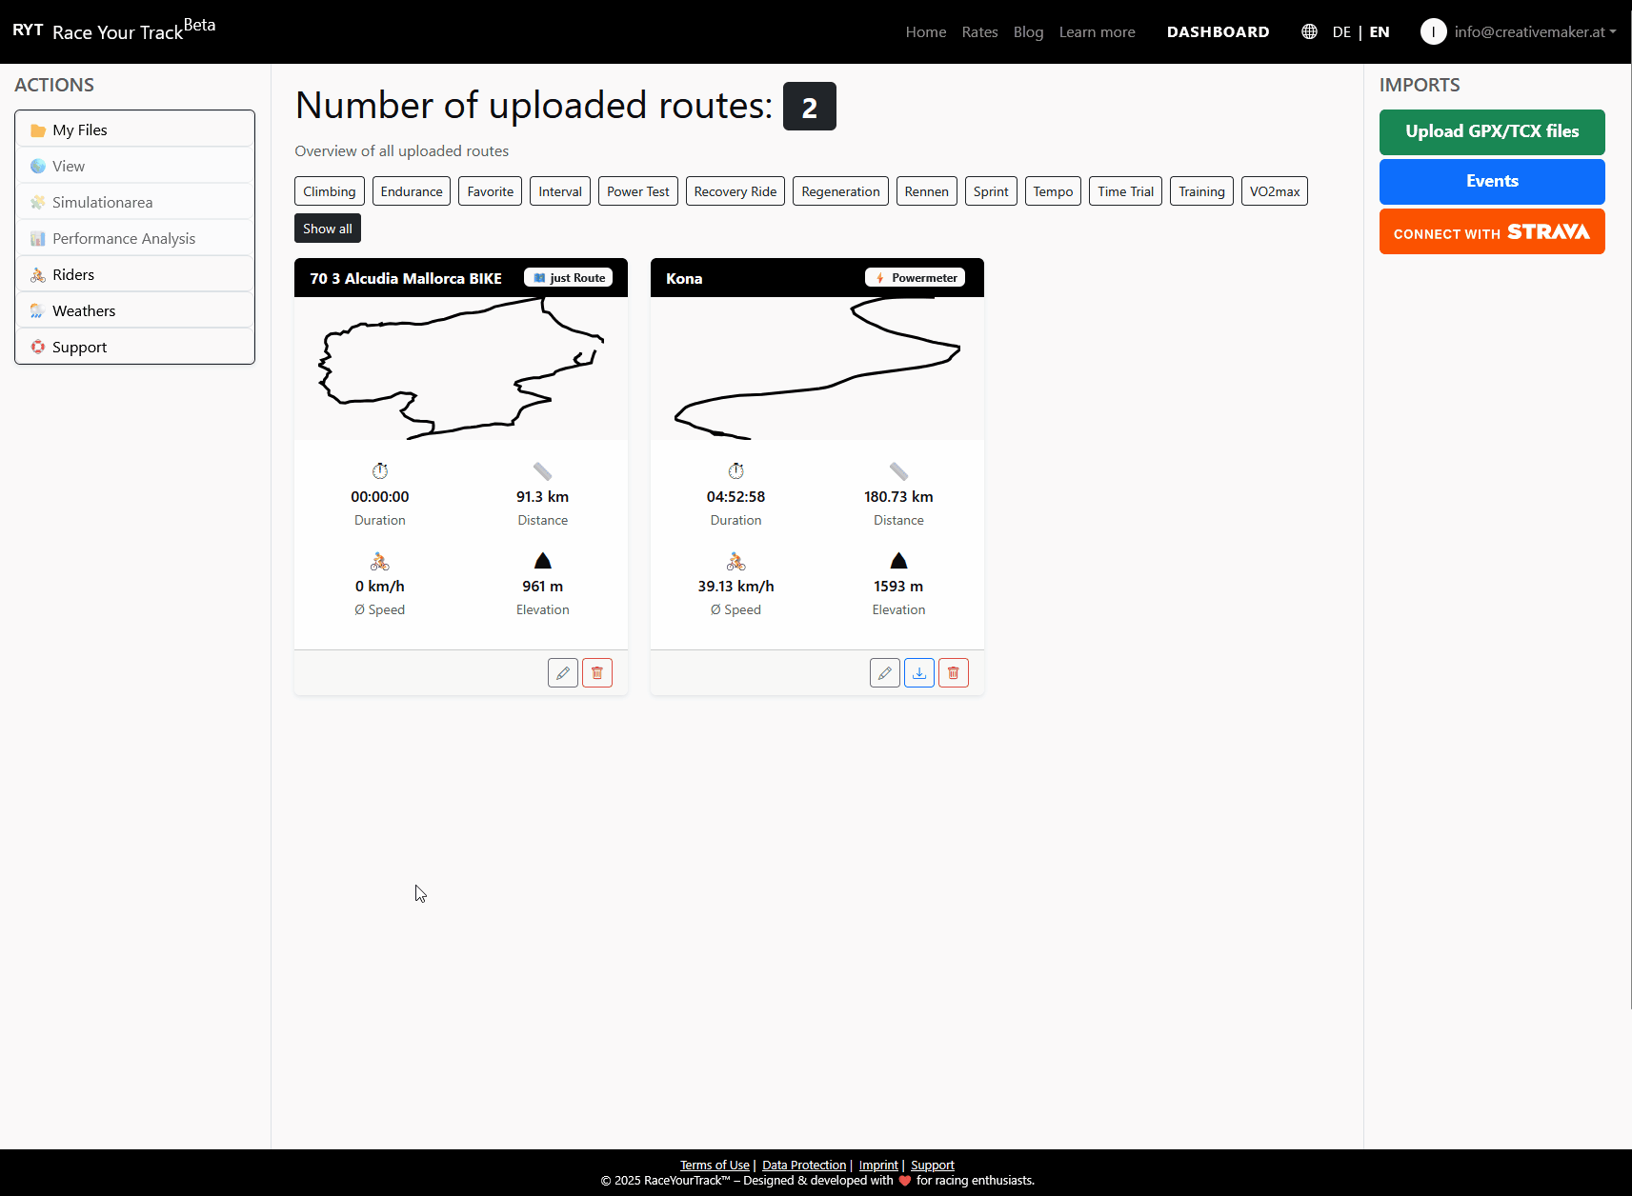Enable the Time Trial filter
Image resolution: width=1632 pixels, height=1196 pixels.
pyautogui.click(x=1125, y=190)
